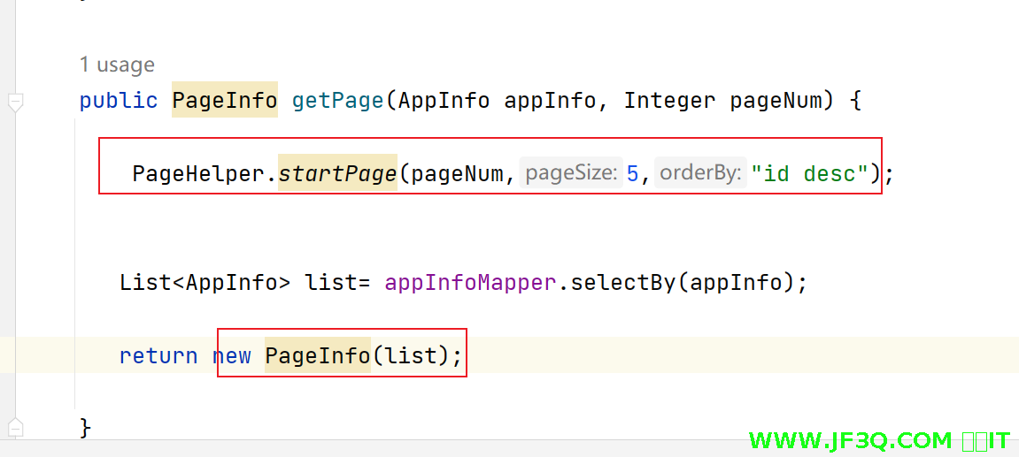The image size is (1019, 457).
Task: Select the PageInfo return type in the method signature
Action: pos(224,101)
